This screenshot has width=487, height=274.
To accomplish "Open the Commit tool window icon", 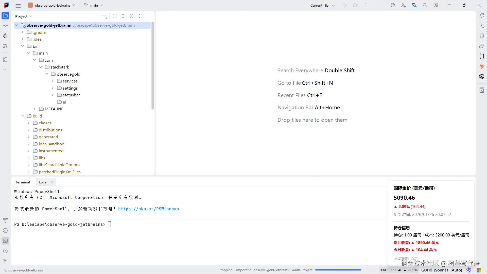I will [x=5, y=26].
